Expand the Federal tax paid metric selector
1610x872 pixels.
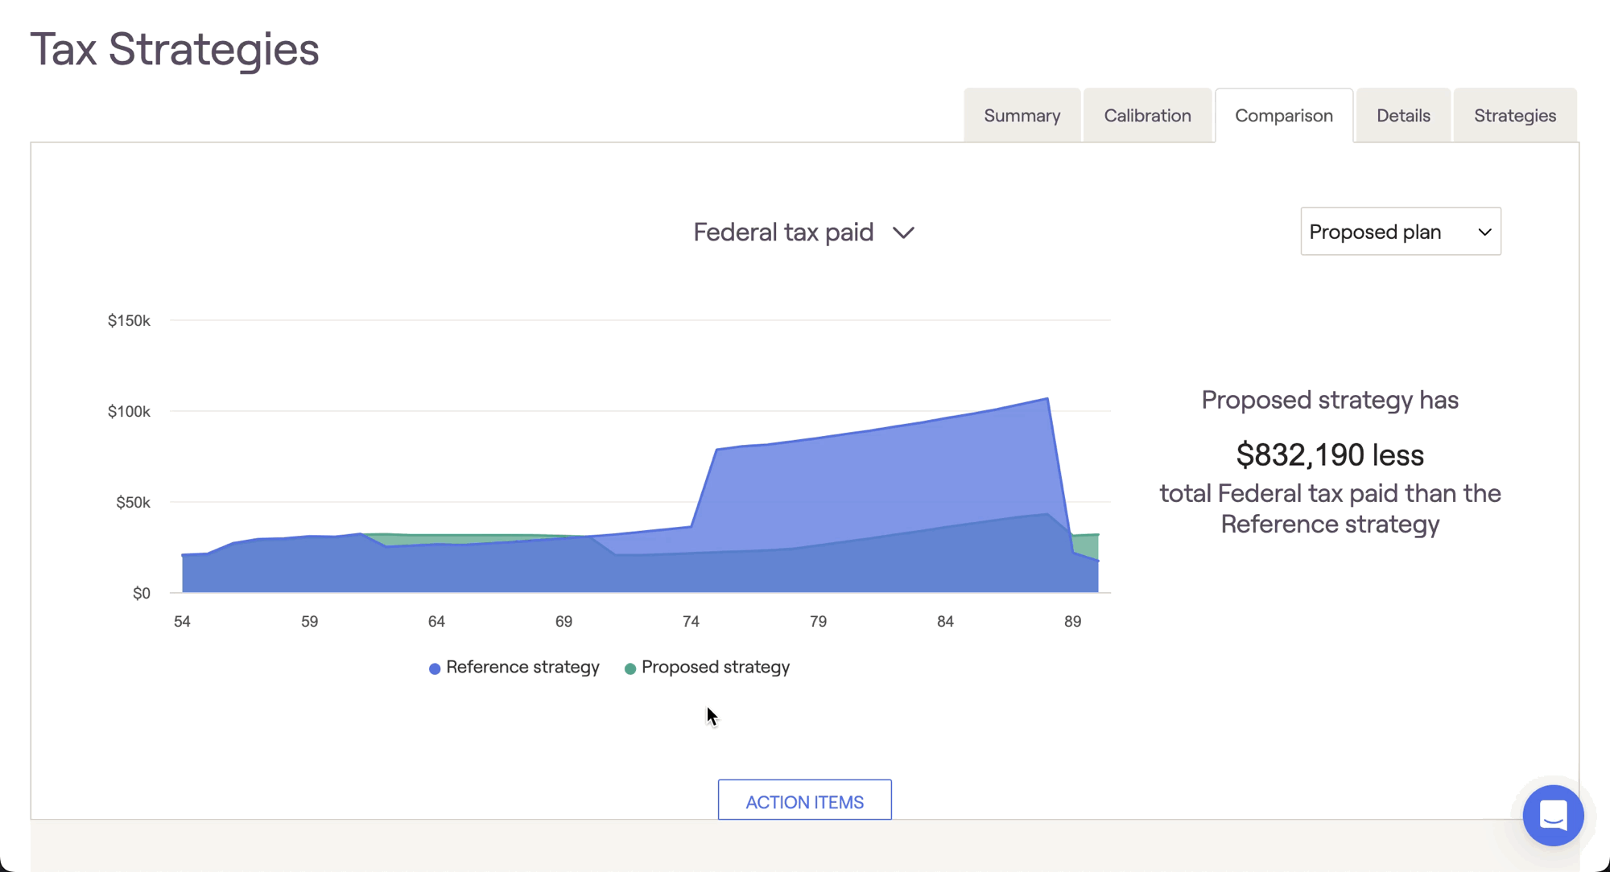tap(783, 232)
